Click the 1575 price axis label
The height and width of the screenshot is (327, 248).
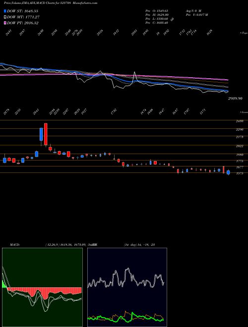(240, 173)
